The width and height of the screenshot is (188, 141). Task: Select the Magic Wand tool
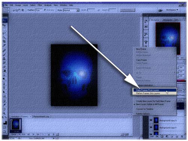pos(4,38)
